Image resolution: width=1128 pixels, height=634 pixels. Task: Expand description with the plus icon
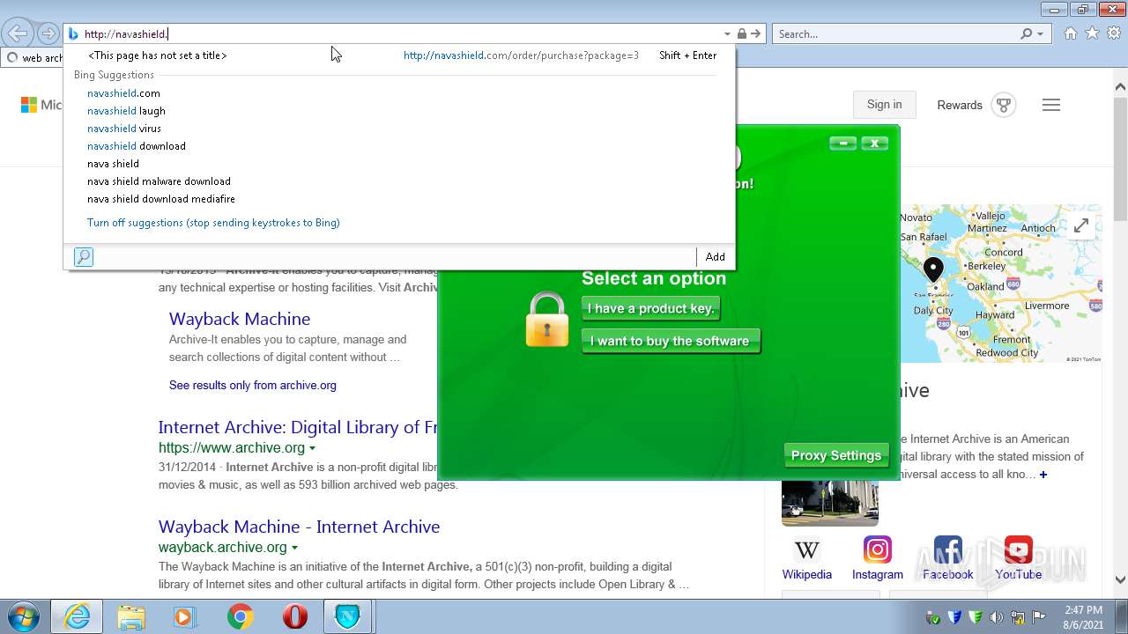pyautogui.click(x=1043, y=475)
